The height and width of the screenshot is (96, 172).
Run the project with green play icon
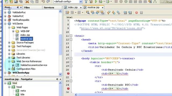click(96, 1)
